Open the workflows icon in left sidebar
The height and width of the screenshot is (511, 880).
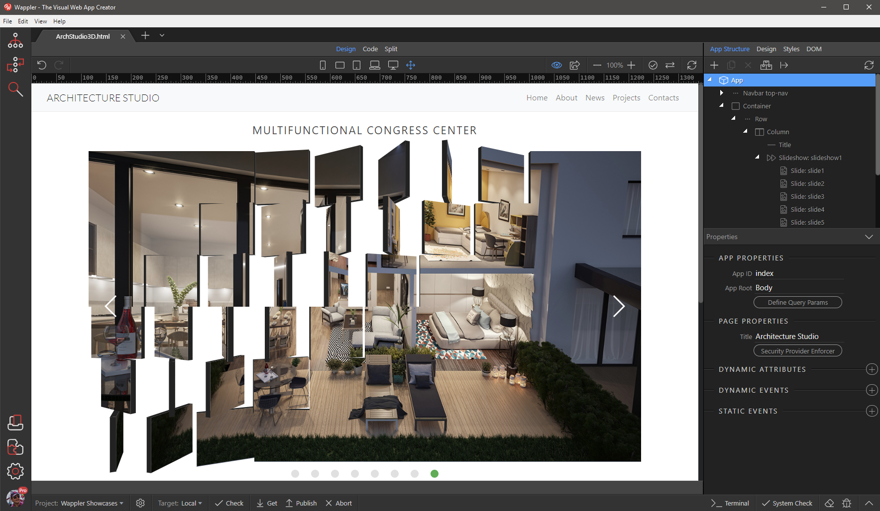point(15,65)
